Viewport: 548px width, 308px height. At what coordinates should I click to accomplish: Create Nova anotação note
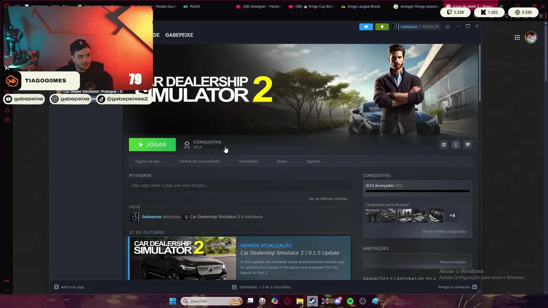tap(453, 262)
